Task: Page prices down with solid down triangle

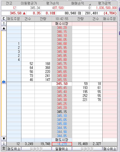Action: click(4, 139)
